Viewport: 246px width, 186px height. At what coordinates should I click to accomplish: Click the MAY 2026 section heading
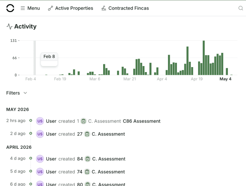pyautogui.click(x=18, y=109)
